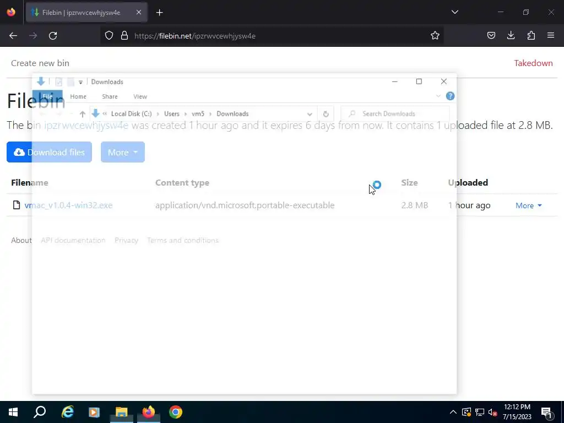Open a new Firefox tab
Image resolution: width=564 pixels, height=423 pixels.
(x=159, y=13)
